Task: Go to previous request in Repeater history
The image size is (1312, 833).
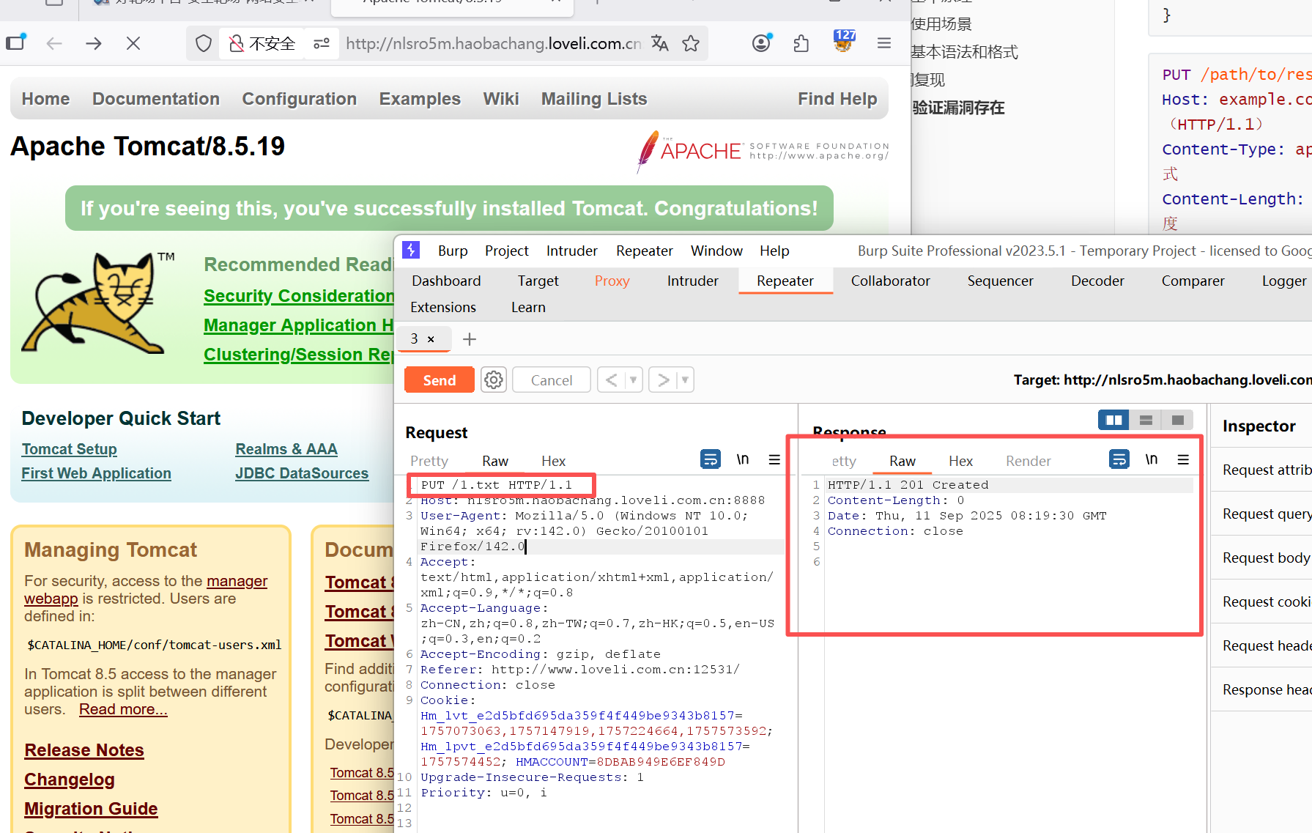Action: pyautogui.click(x=611, y=380)
